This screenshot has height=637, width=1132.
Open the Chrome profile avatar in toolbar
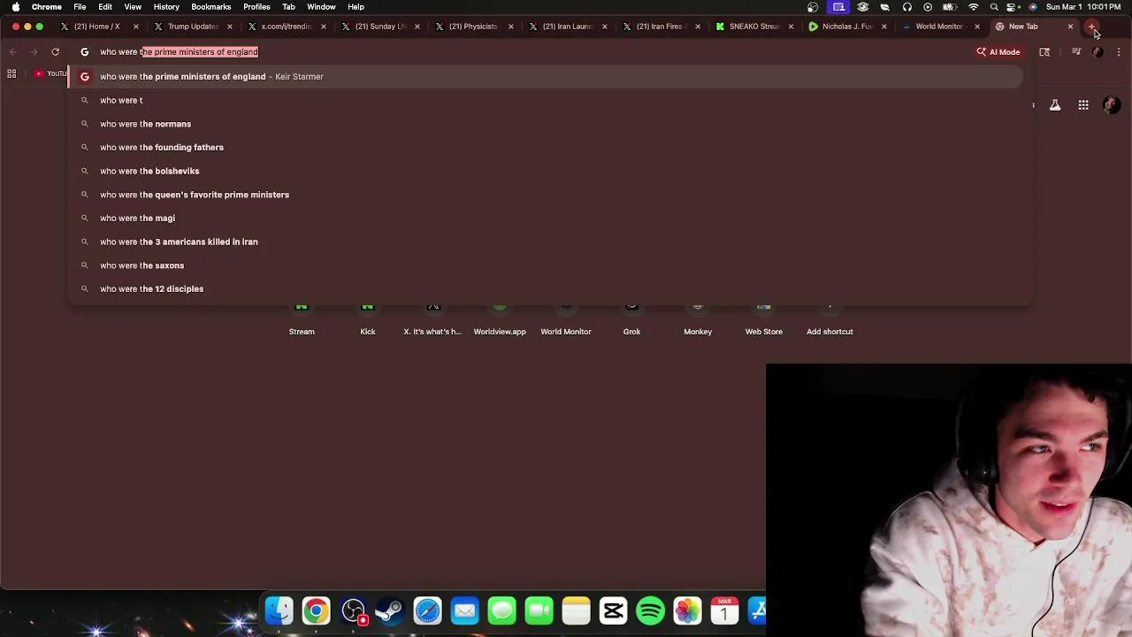pos(1098,52)
